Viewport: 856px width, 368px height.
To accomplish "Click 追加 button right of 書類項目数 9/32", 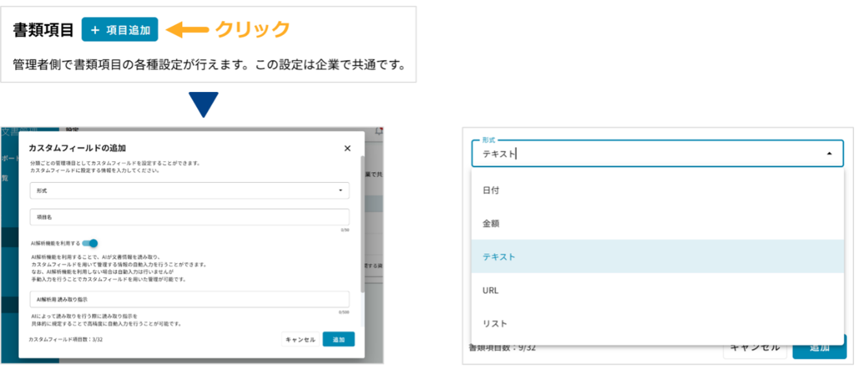I will coord(819,347).
